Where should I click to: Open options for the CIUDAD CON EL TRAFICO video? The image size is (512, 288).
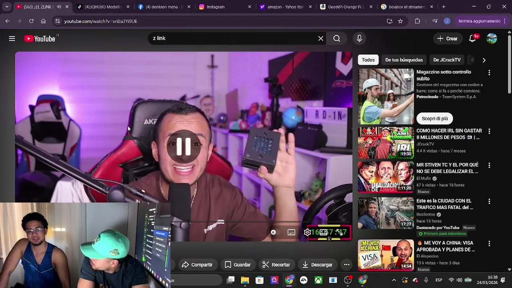click(x=489, y=202)
